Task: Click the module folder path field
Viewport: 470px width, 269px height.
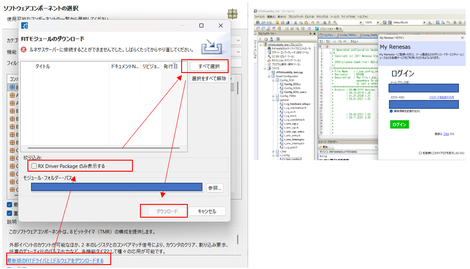Action: point(117,187)
